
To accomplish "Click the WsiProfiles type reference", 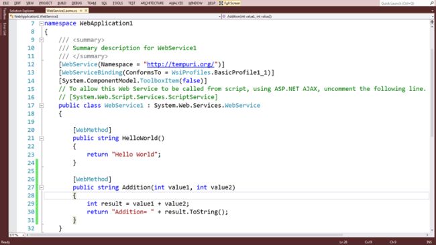I will (191, 73).
